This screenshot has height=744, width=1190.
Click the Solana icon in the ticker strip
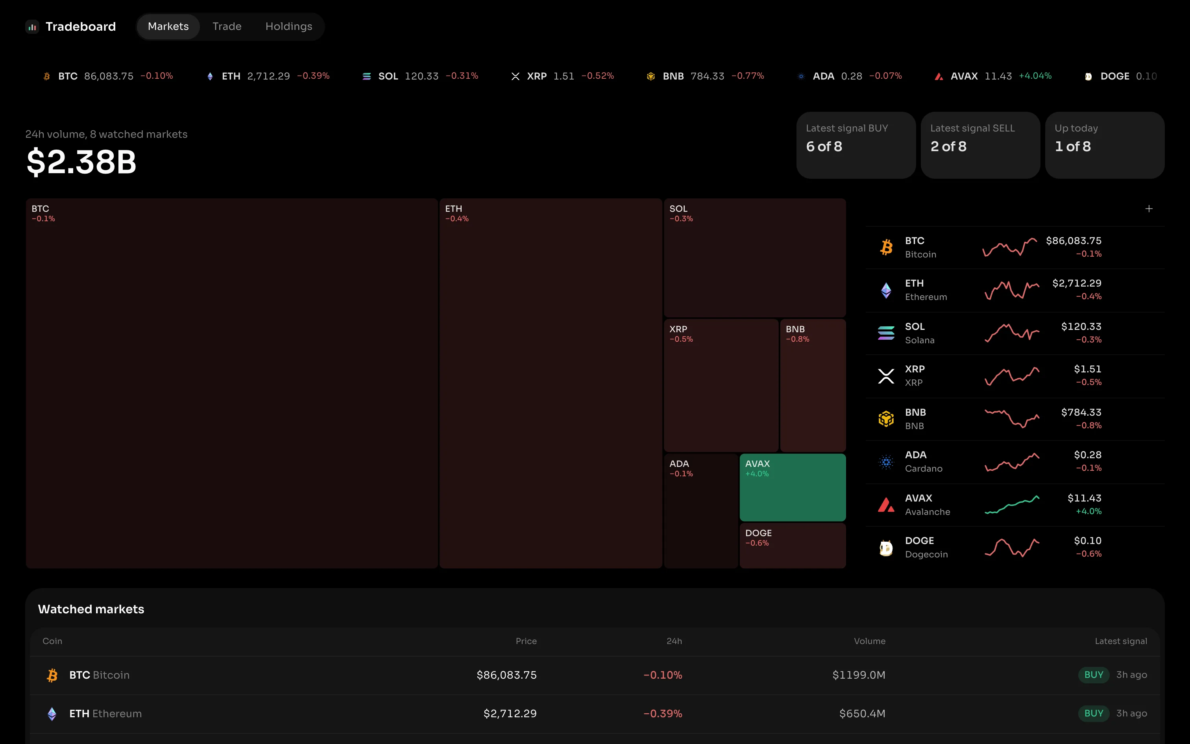pos(367,76)
